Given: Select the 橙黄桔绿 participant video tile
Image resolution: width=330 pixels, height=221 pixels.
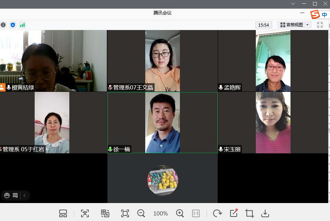Looking at the screenshot, I should pos(53,61).
